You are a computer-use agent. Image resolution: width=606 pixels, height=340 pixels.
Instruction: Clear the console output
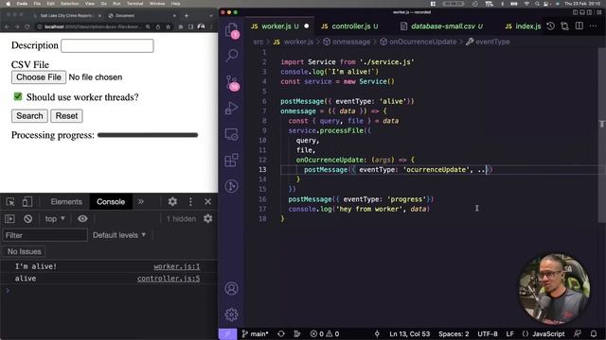(x=27, y=218)
